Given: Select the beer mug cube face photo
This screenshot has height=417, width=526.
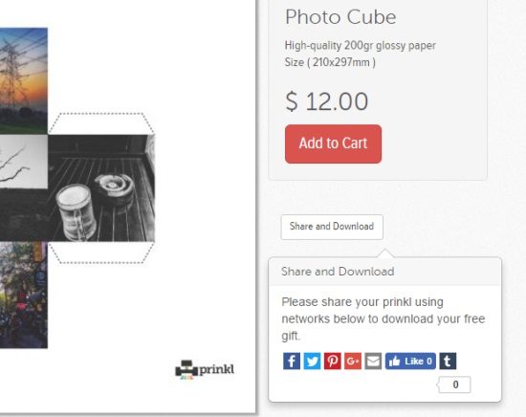Looking at the screenshot, I should [x=101, y=187].
